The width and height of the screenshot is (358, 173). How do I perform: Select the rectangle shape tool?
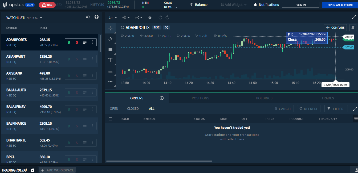tap(111, 49)
